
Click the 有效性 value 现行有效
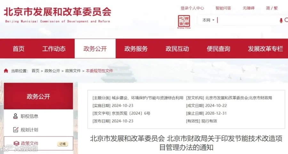pos(209,121)
